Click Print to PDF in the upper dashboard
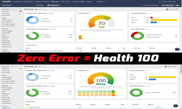 (x=172, y=9)
